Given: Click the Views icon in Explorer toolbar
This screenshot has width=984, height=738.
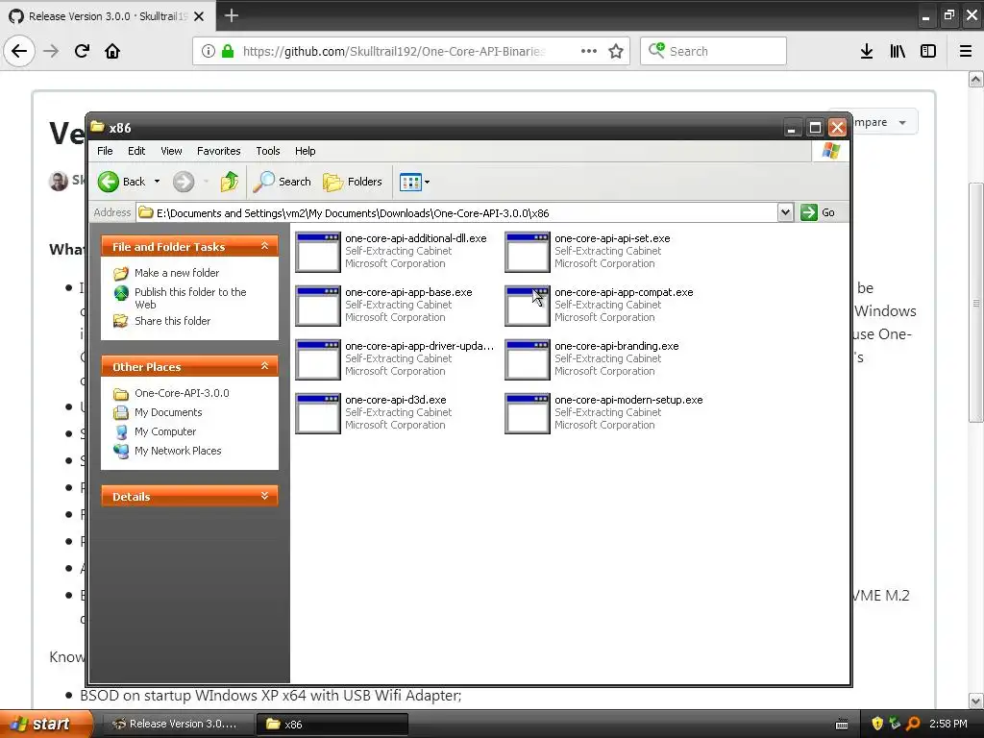Looking at the screenshot, I should click(409, 182).
